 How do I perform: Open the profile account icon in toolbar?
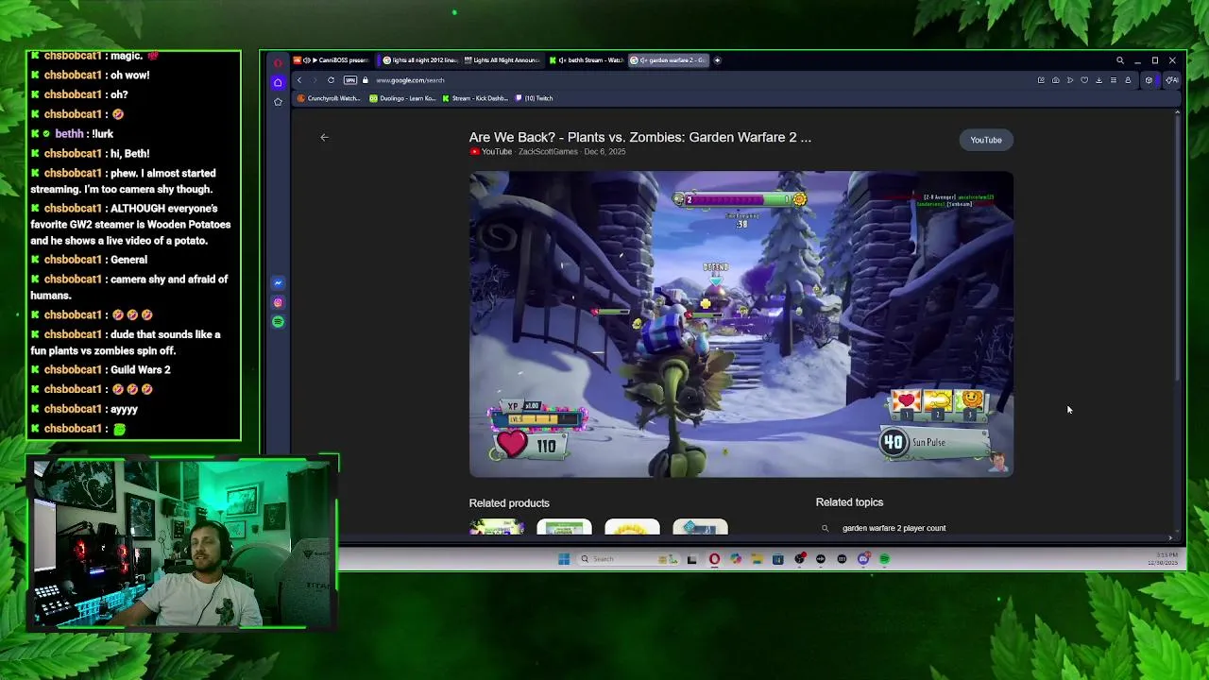tap(1128, 80)
